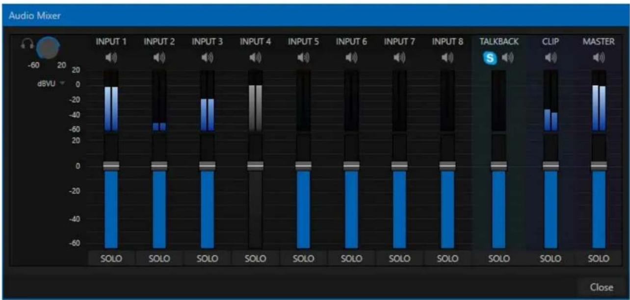Mute INPUT 8 using its speaker icon

(x=447, y=58)
